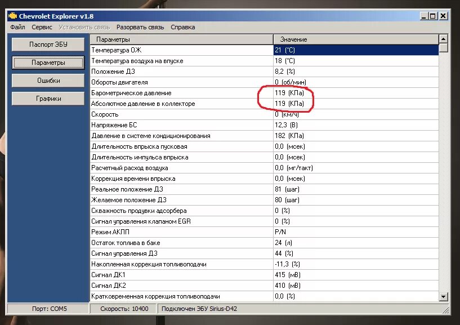
Task: Click the 18 (°C) value cell
Action: click(356, 61)
